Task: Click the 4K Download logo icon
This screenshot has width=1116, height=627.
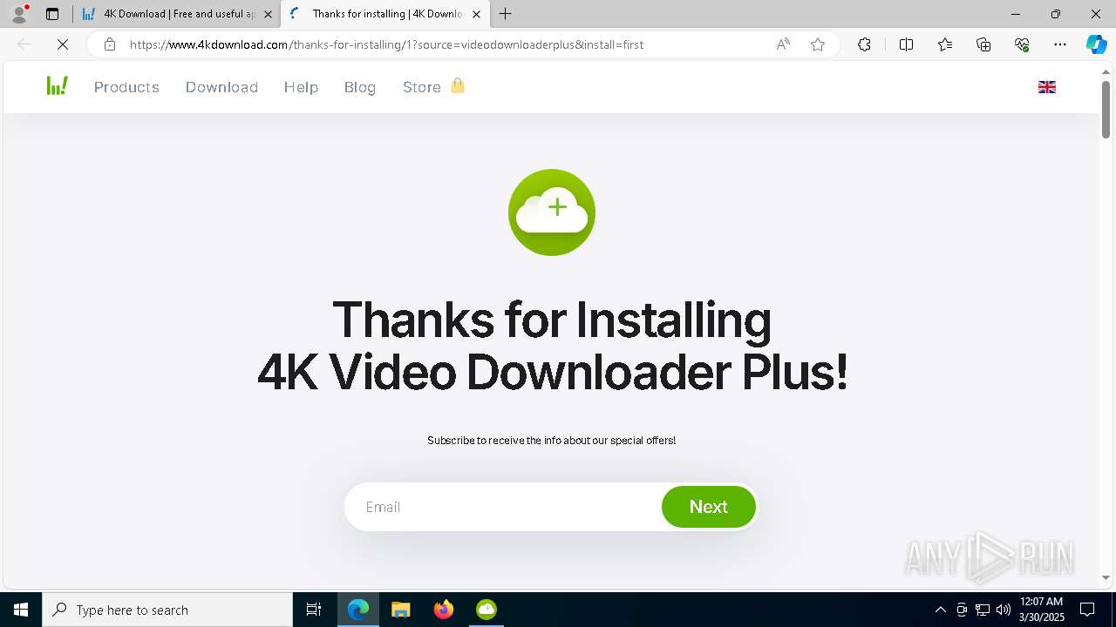Action: coord(58,85)
